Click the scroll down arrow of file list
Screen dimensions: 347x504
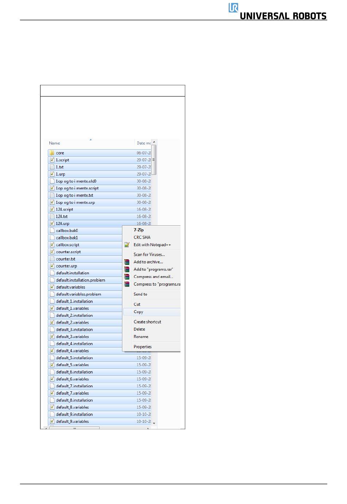[x=154, y=423]
